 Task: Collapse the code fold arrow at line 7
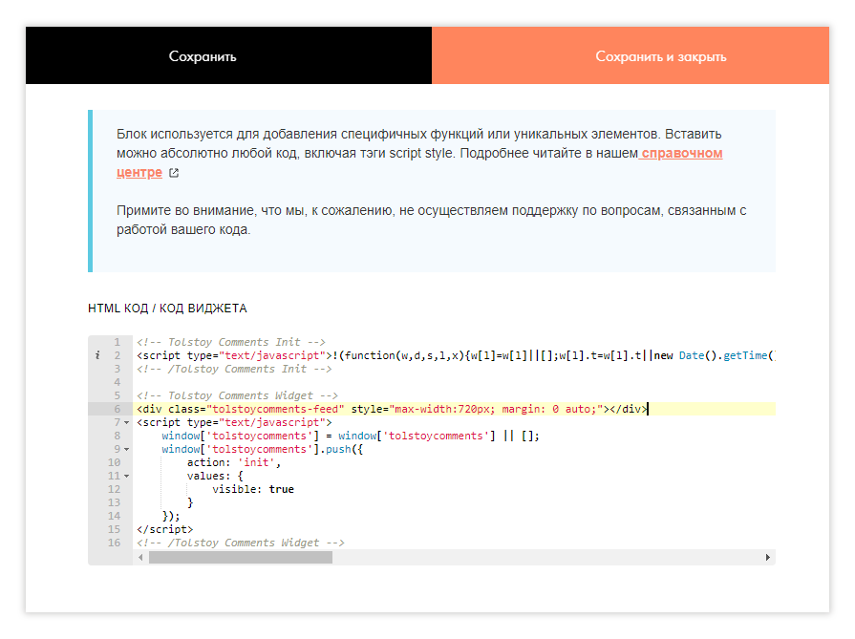coord(126,422)
